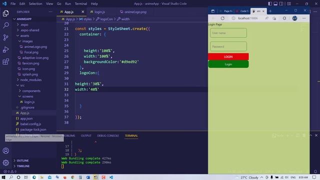Open the Extensions view
The height and width of the screenshot is (180, 320).
[5, 61]
